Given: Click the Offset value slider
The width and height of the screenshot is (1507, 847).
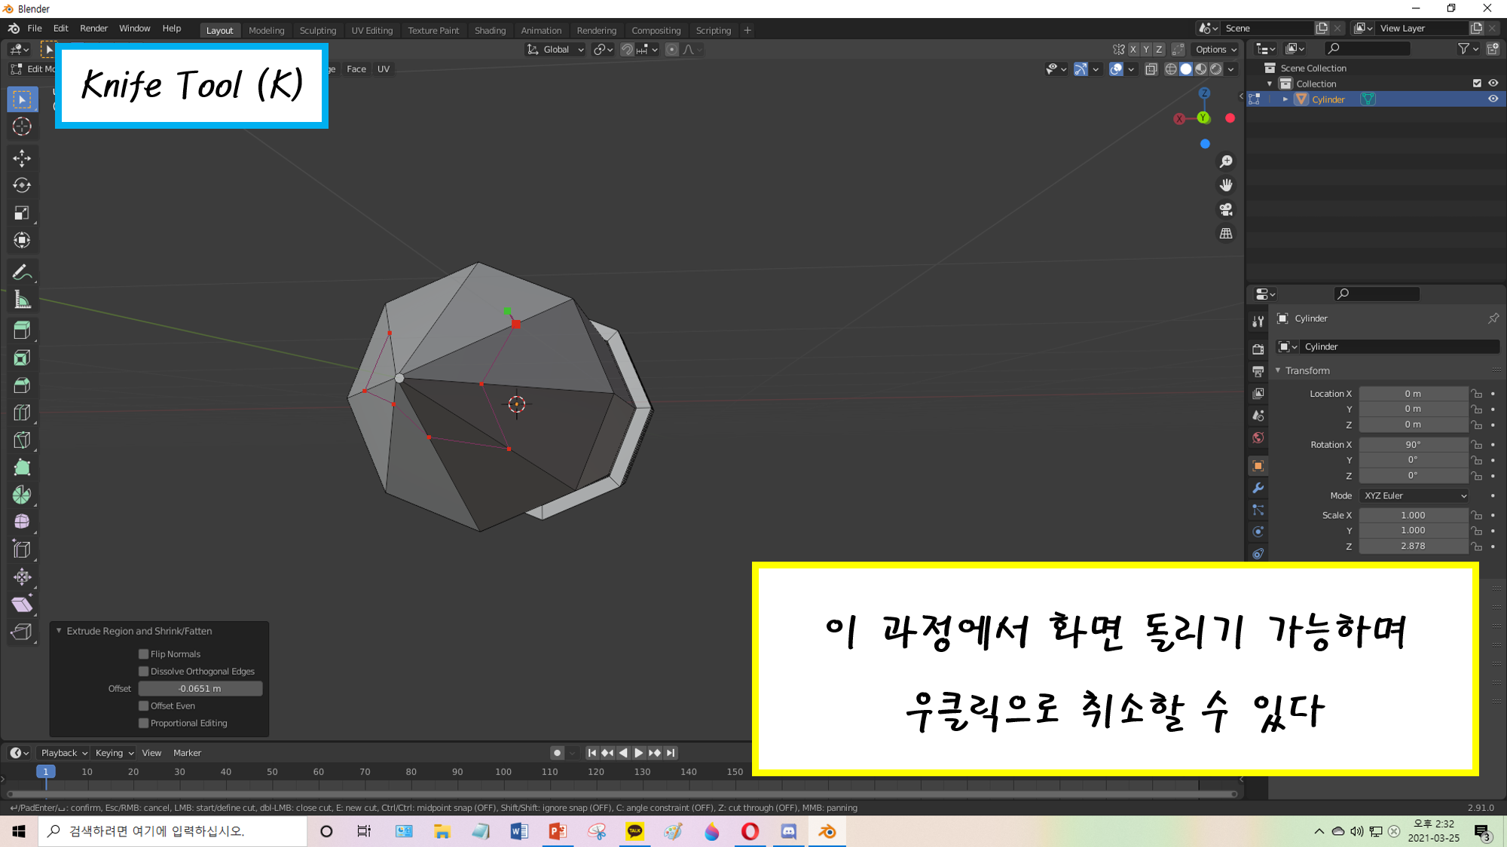Looking at the screenshot, I should 200,689.
